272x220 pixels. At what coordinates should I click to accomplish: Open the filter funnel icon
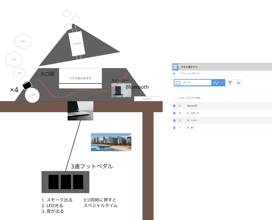(230, 83)
